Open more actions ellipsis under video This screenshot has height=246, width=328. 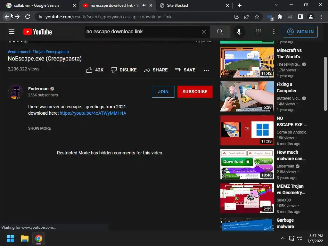[206, 70]
